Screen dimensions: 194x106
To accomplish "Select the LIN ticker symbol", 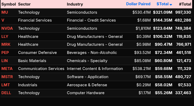I will click(4, 61).
